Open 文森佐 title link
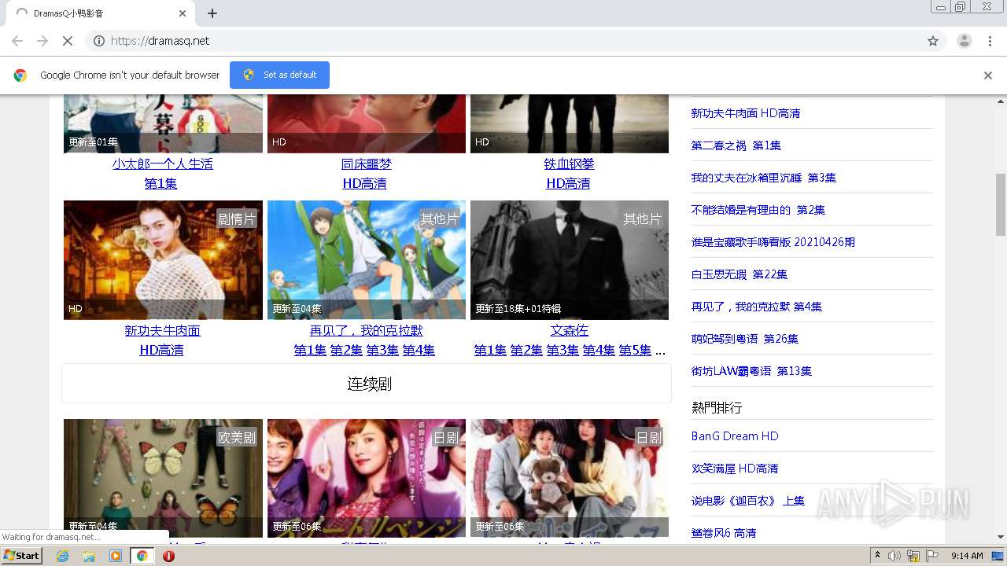The height and width of the screenshot is (566, 1007). click(569, 330)
